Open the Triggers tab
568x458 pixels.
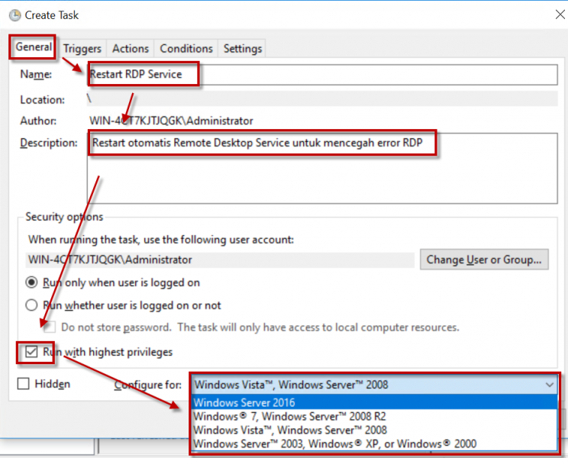click(x=82, y=48)
